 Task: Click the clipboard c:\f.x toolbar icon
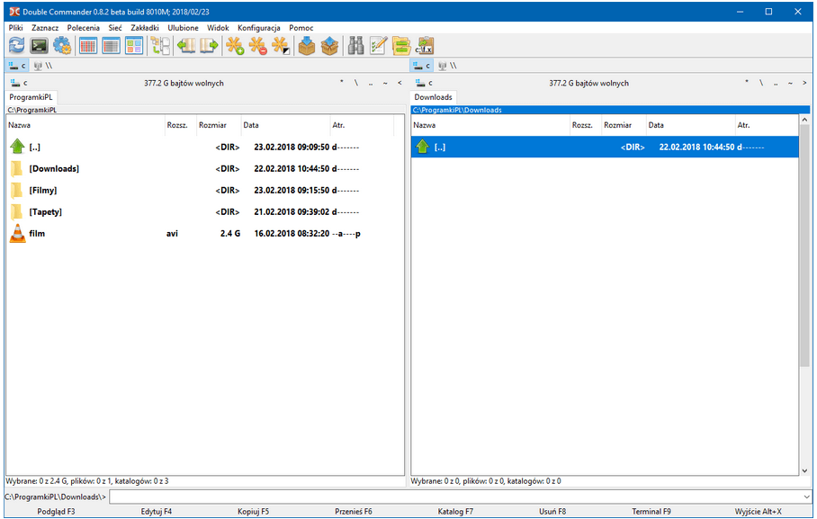424,46
